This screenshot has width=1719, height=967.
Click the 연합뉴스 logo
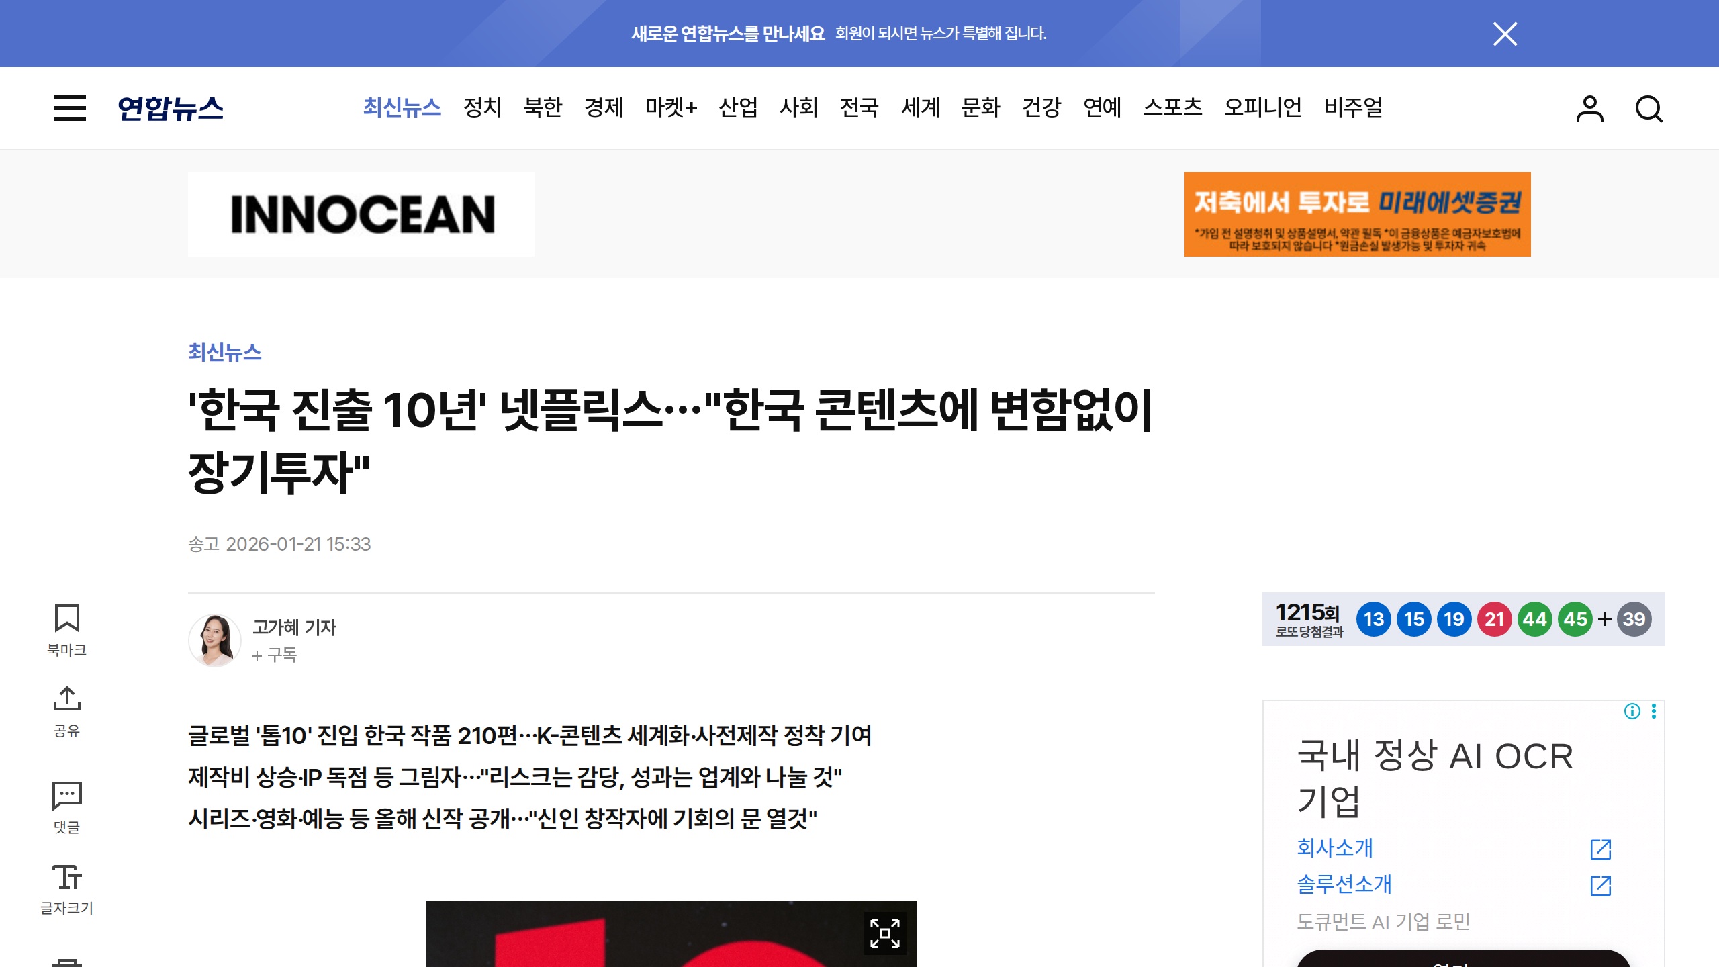coord(171,108)
